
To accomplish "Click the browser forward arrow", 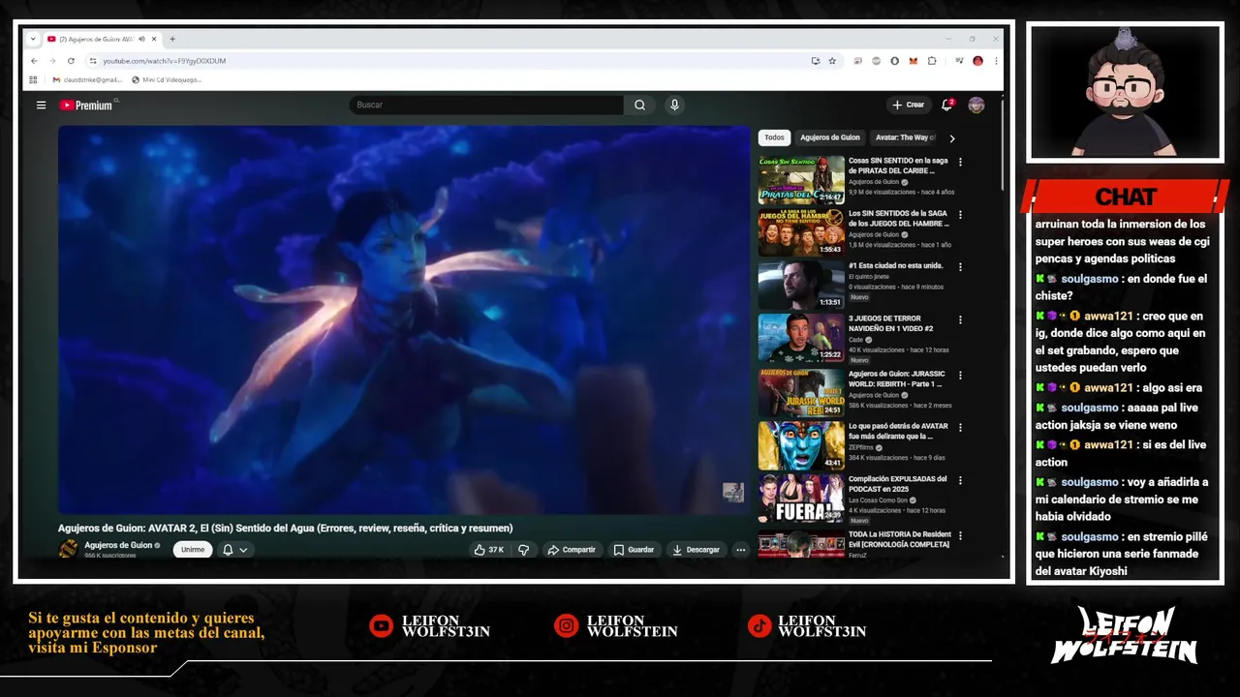I will click(x=52, y=61).
